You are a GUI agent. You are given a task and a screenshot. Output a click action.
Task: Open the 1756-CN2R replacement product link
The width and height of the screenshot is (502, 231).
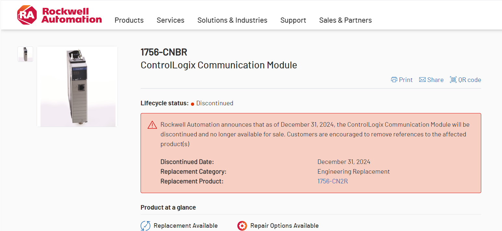pos(333,181)
